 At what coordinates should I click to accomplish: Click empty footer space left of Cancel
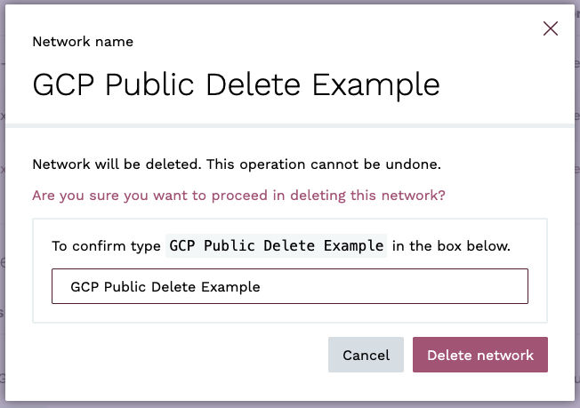178,355
